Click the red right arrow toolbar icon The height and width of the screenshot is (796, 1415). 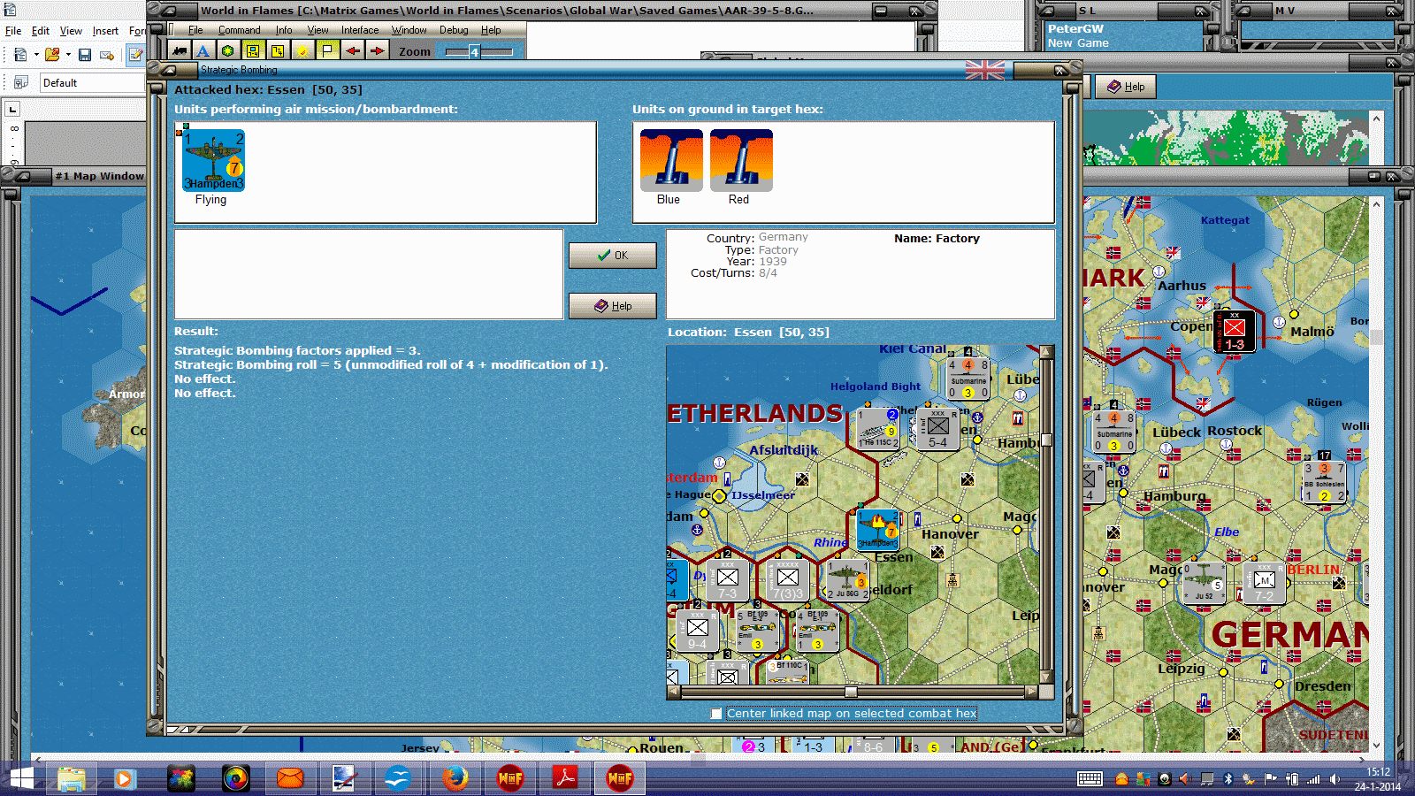tap(377, 50)
